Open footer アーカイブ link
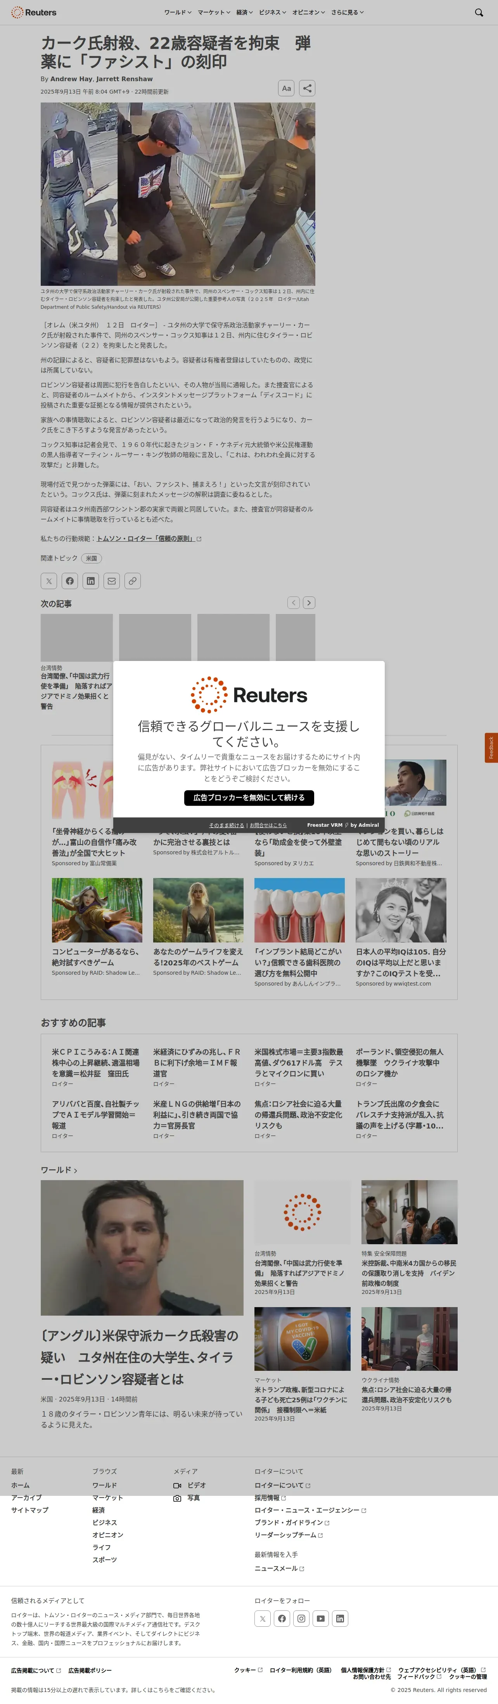The width and height of the screenshot is (498, 1704). click(x=26, y=1498)
